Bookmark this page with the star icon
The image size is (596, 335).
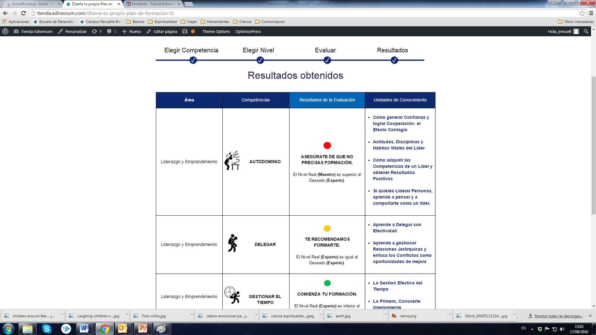(x=582, y=13)
